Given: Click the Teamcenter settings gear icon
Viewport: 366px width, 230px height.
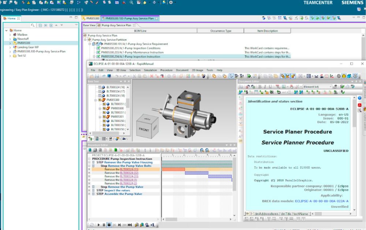Looking at the screenshot, I should pyautogui.click(x=170, y=2).
